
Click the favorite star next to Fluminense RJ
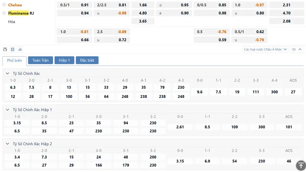click(4, 13)
